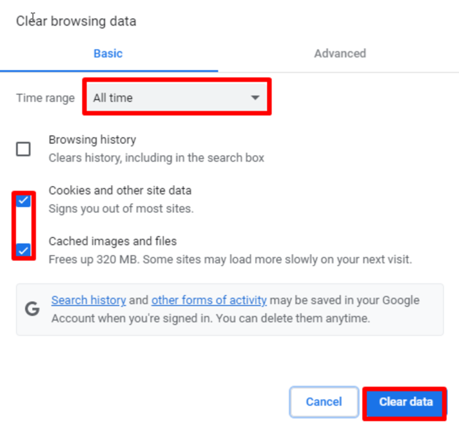Viewport: 459px width, 425px height.
Task: Click the Clear browsing data dialog title
Action: click(x=76, y=21)
